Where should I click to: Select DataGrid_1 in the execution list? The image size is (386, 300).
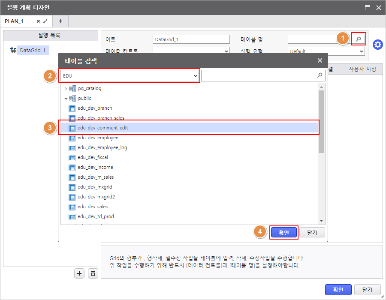(x=33, y=51)
